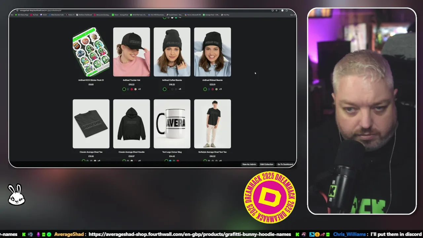Open the Social Stream bookmark
This screenshot has height=238, width=423.
tap(174, 15)
